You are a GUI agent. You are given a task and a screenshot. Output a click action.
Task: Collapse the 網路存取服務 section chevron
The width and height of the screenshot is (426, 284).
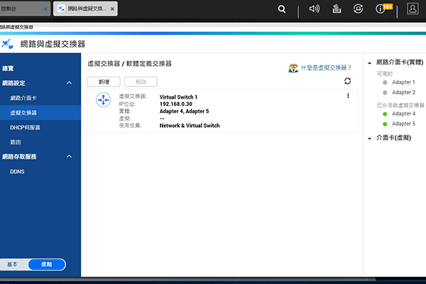tap(70, 156)
